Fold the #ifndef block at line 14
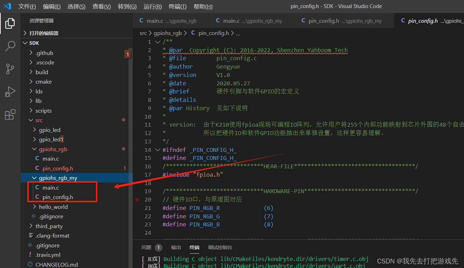This screenshot has height=268, width=464. tap(158, 150)
